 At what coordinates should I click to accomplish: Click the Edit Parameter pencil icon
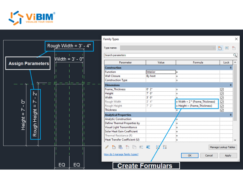click(107, 147)
